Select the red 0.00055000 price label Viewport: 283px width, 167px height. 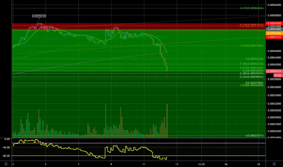(x=274, y=23)
